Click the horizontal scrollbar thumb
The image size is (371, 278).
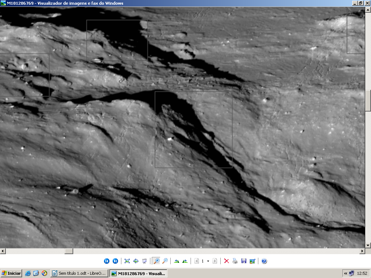[x=69, y=251]
